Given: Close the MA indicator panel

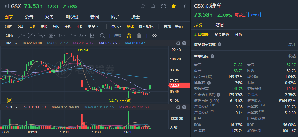Looking at the screenshot, I should [184, 43].
